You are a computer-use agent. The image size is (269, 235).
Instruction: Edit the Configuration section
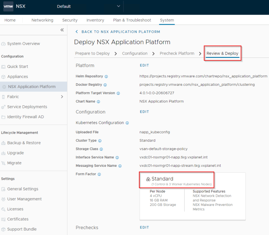click(144, 112)
